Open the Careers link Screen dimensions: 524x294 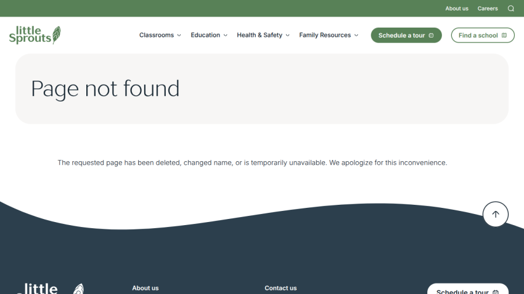click(x=487, y=9)
